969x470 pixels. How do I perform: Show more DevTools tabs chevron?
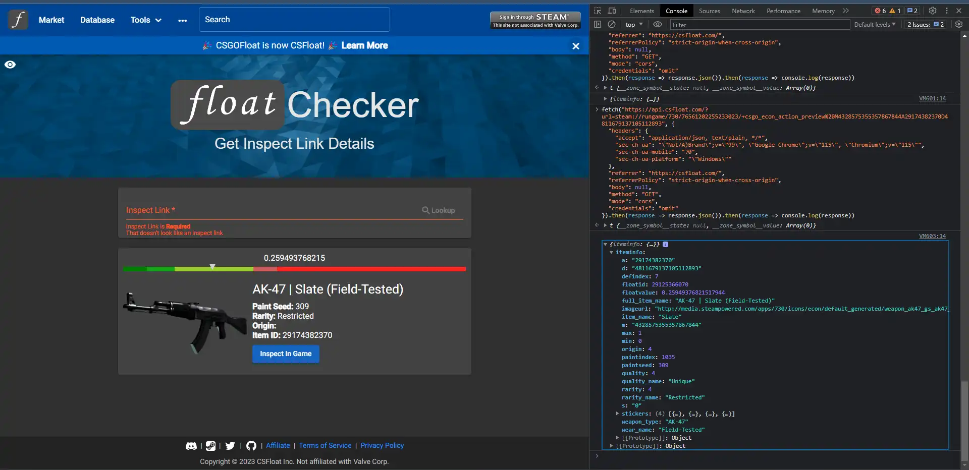point(845,11)
